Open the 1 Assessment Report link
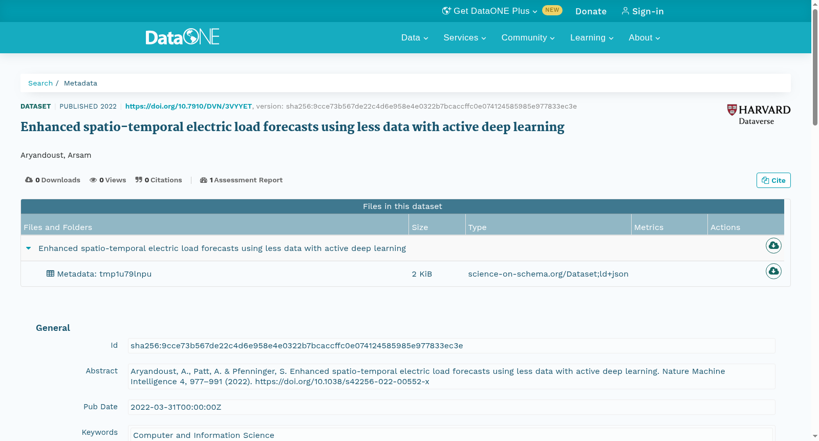 click(241, 180)
